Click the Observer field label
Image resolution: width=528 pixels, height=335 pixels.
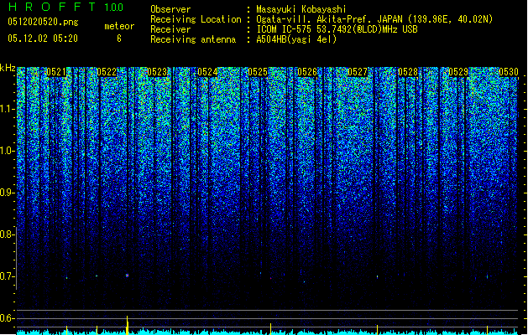pyautogui.click(x=170, y=9)
